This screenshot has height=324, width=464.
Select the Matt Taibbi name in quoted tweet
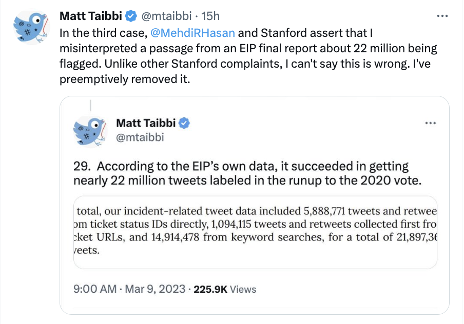pos(146,123)
